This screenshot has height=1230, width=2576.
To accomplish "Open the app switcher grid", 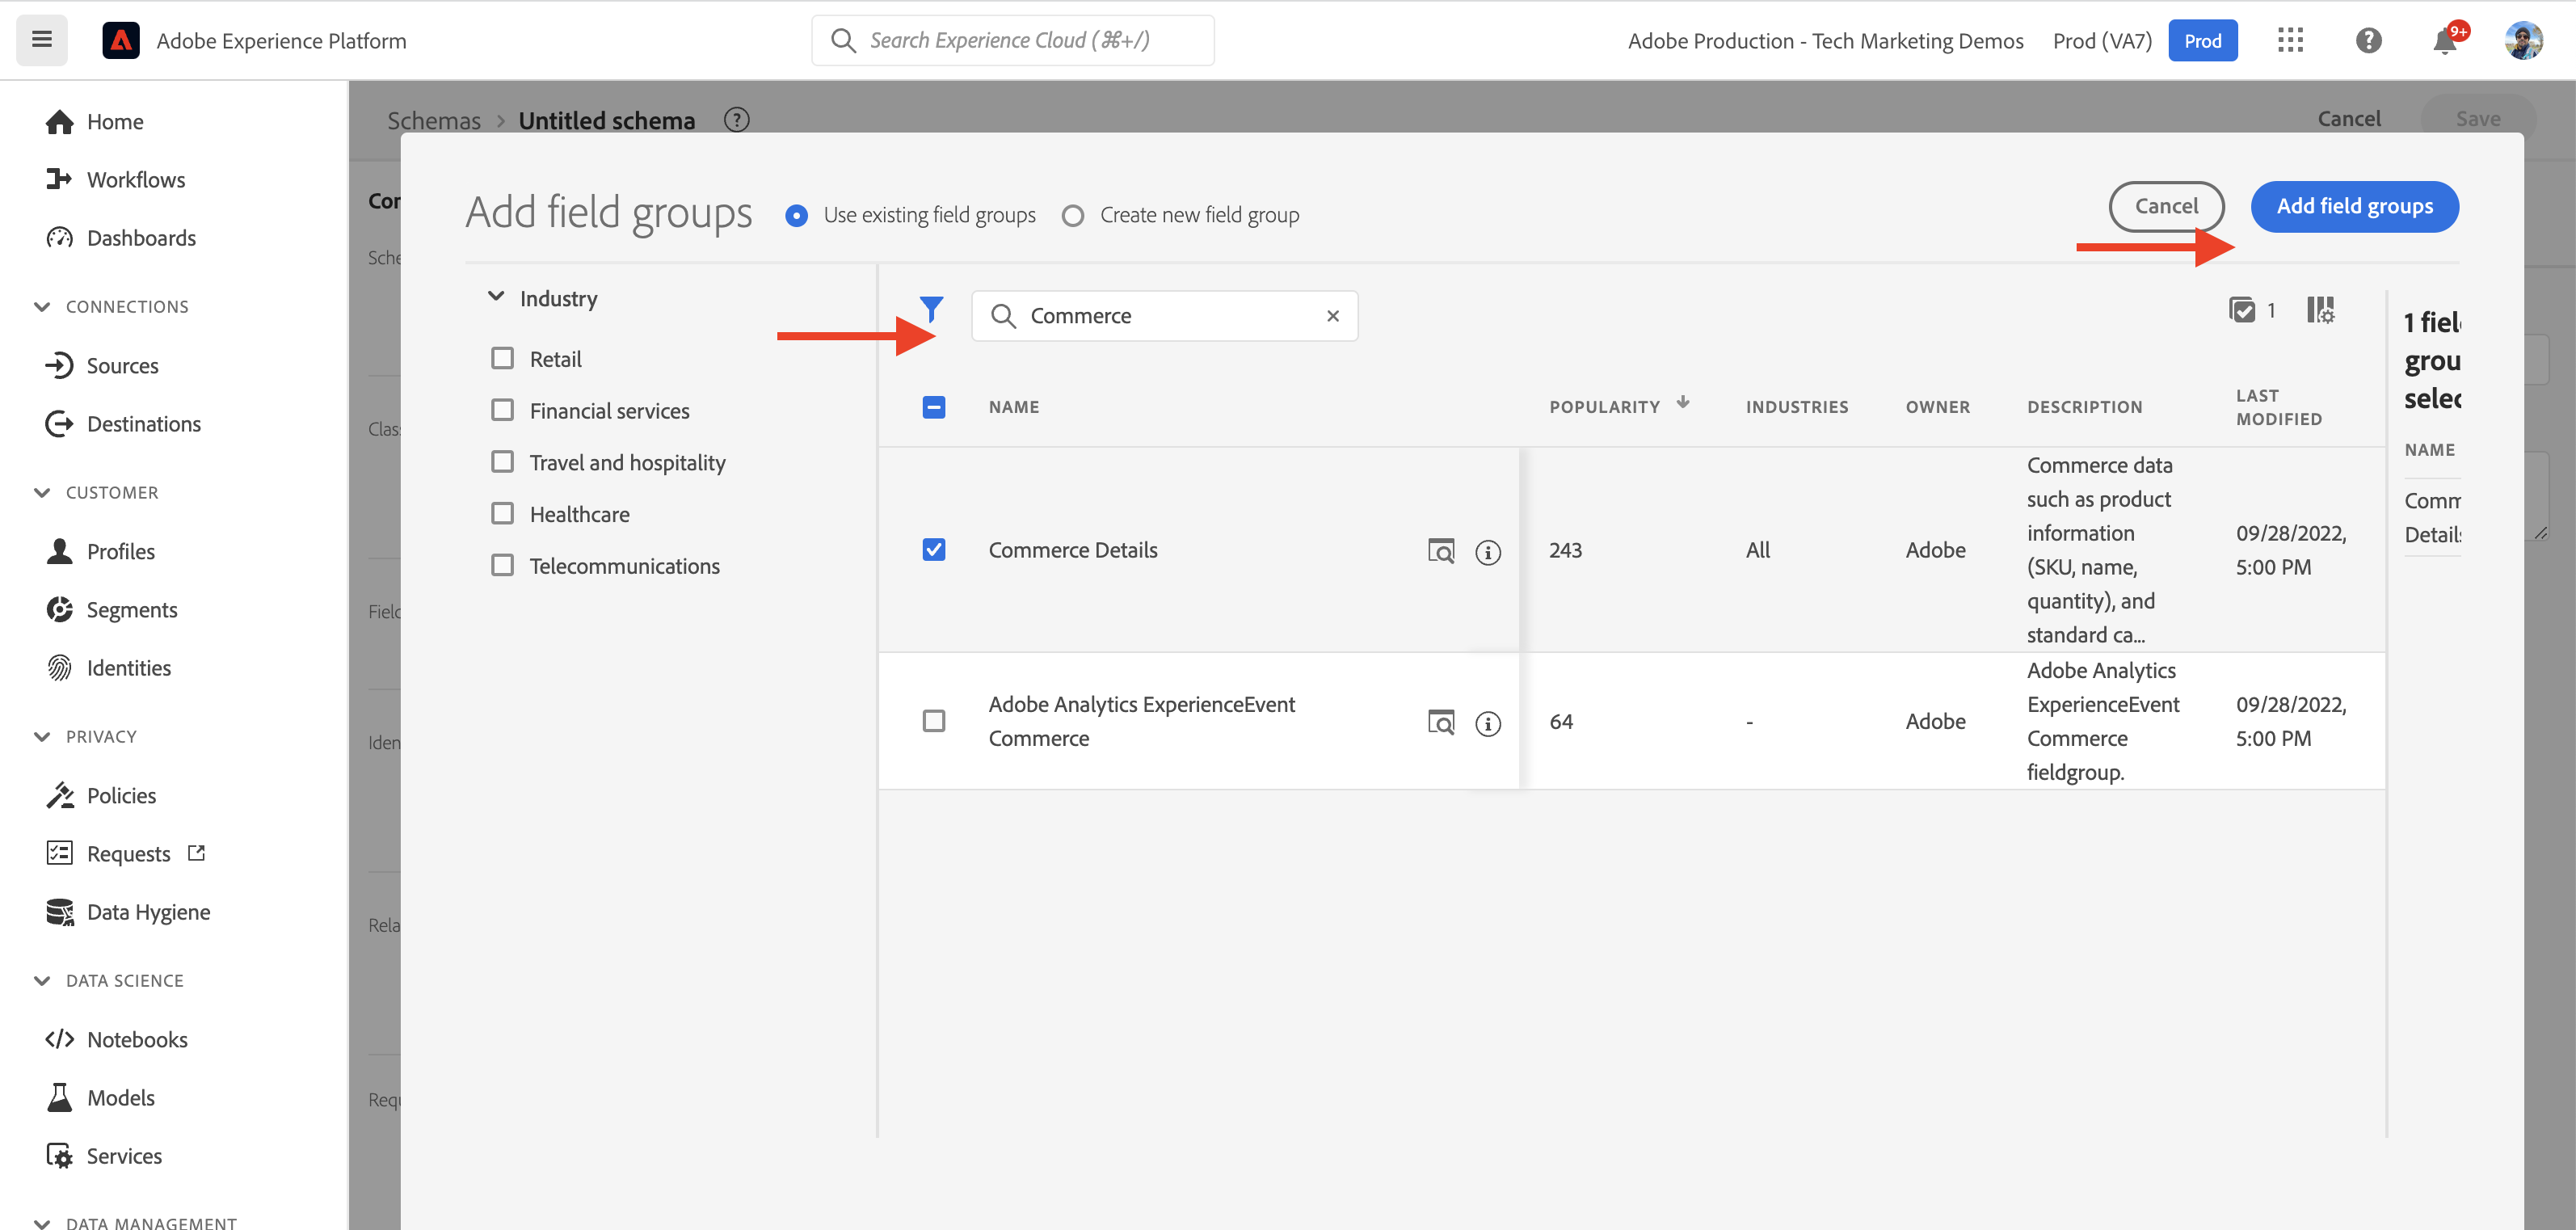I will pyautogui.click(x=2290, y=41).
